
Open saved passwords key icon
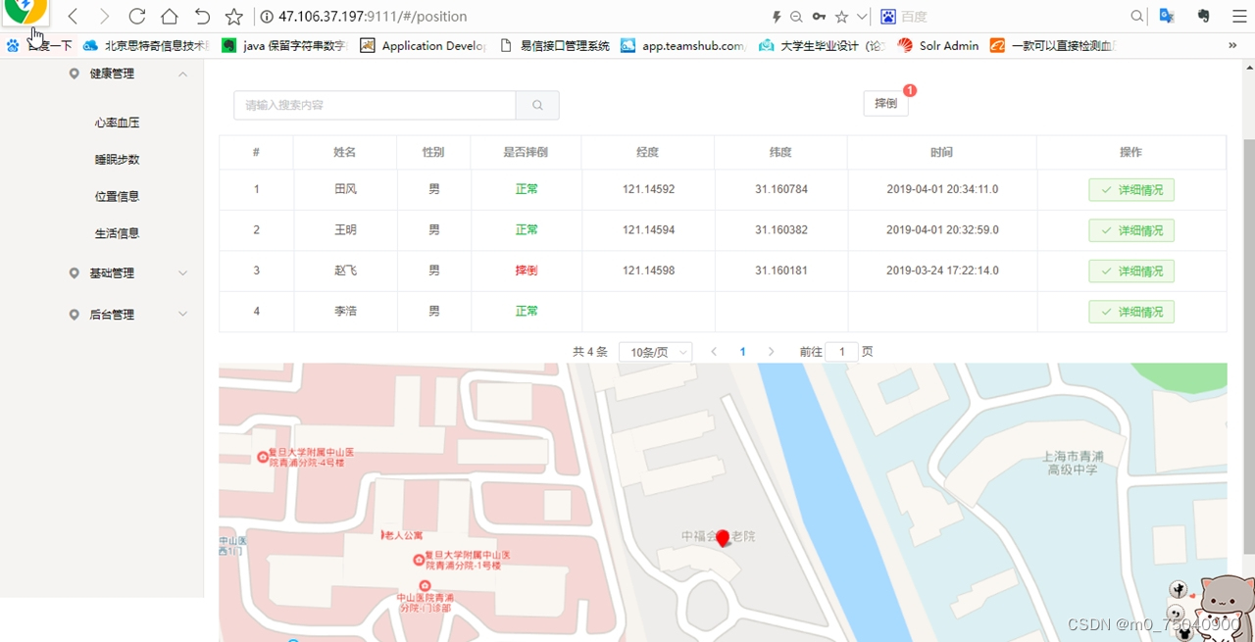pos(819,17)
